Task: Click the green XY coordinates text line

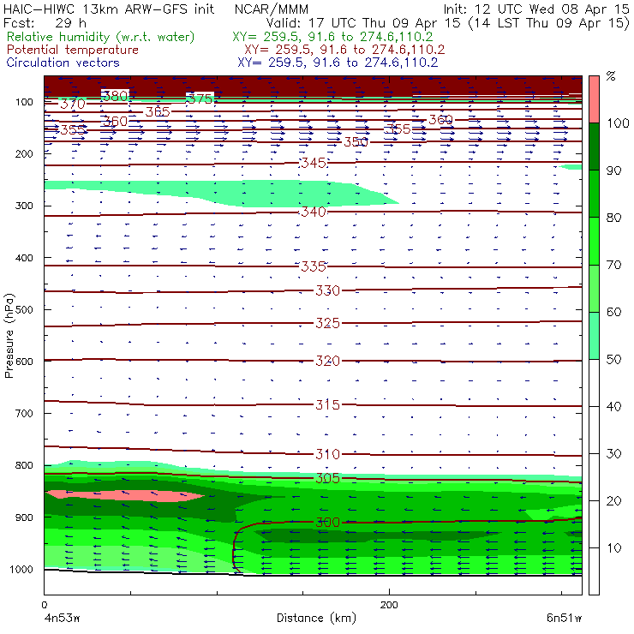Action: point(332,37)
